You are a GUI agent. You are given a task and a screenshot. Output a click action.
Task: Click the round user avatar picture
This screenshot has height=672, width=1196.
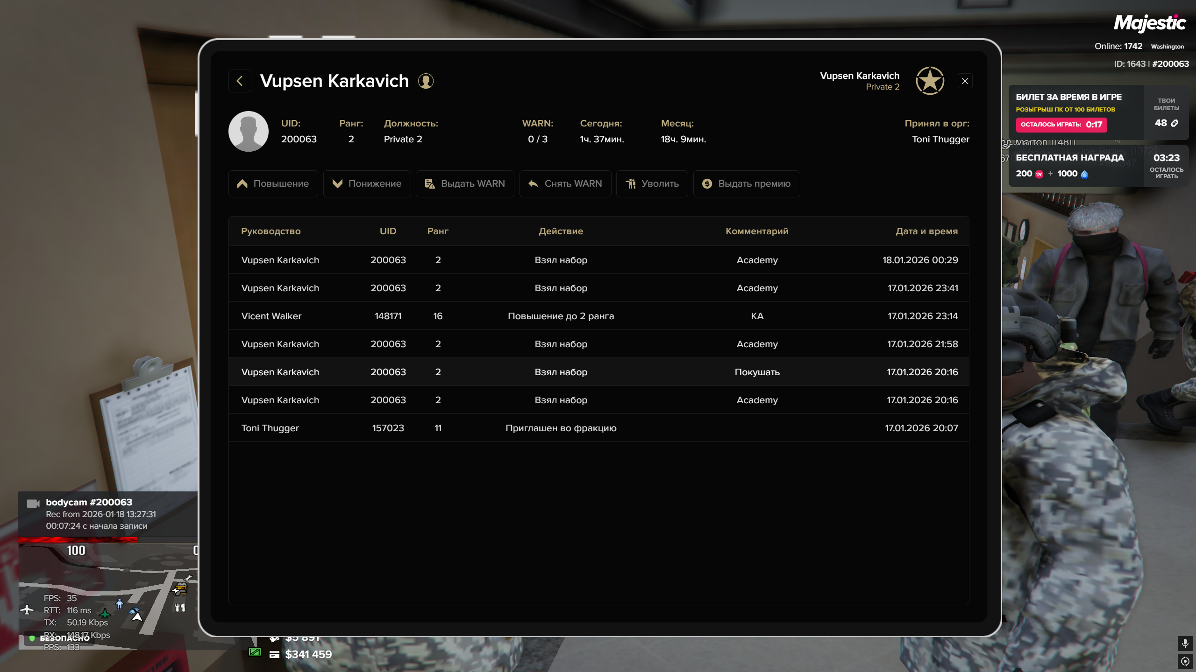click(249, 131)
